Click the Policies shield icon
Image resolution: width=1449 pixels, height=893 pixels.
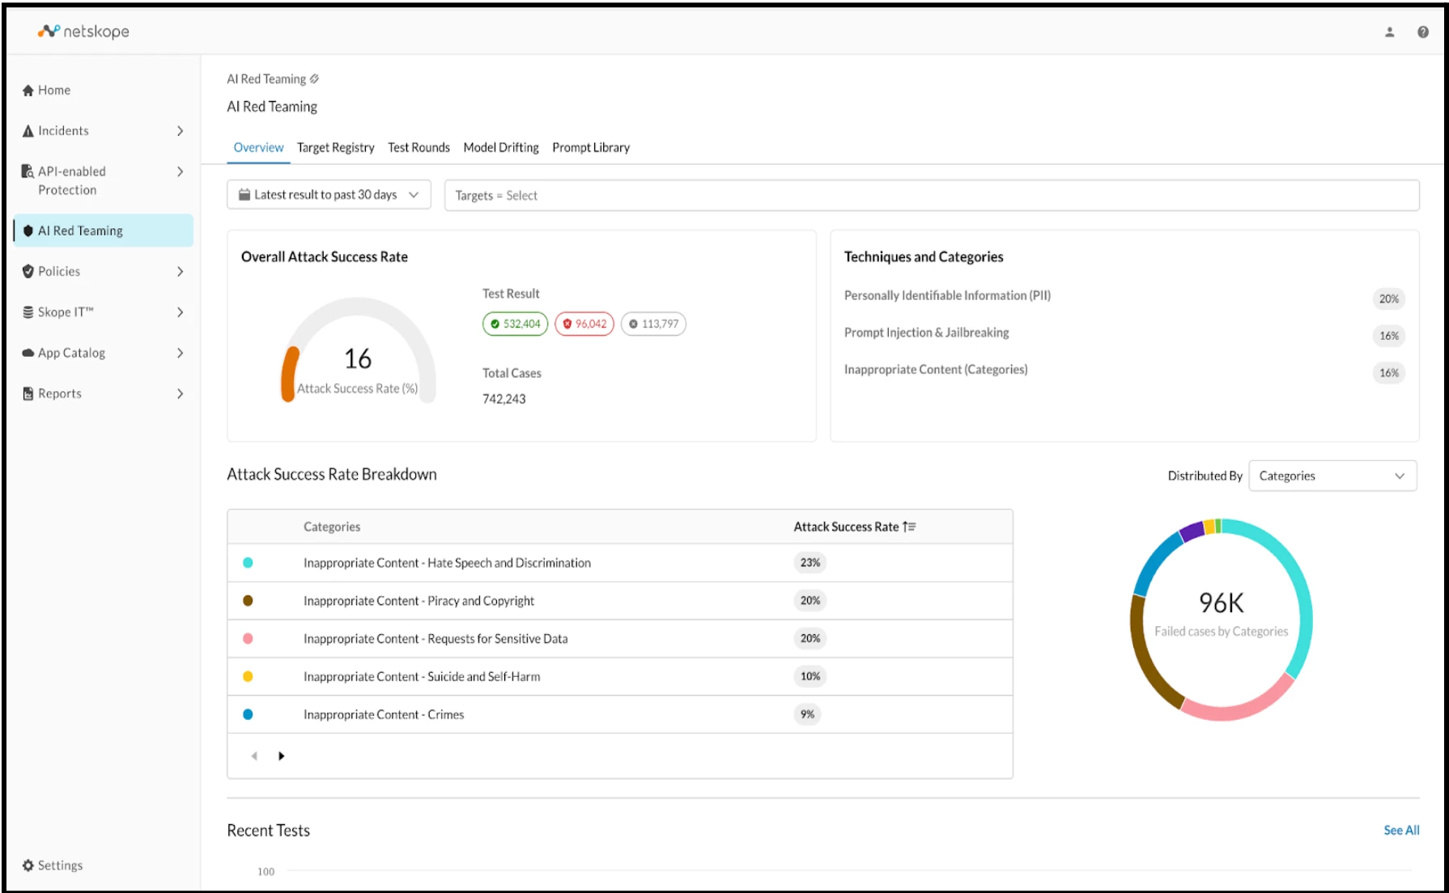tap(28, 271)
